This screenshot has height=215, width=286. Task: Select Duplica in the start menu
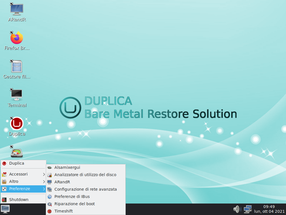[17, 163]
